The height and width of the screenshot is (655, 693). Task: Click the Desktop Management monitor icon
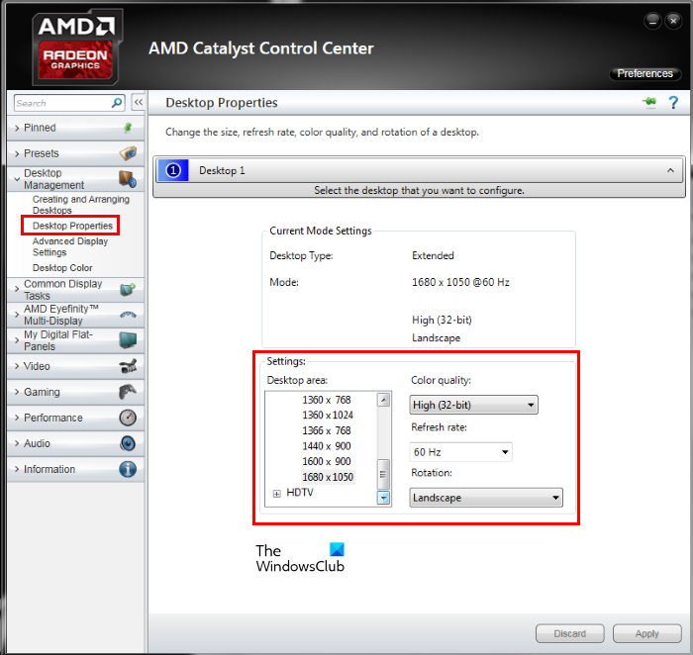(128, 179)
